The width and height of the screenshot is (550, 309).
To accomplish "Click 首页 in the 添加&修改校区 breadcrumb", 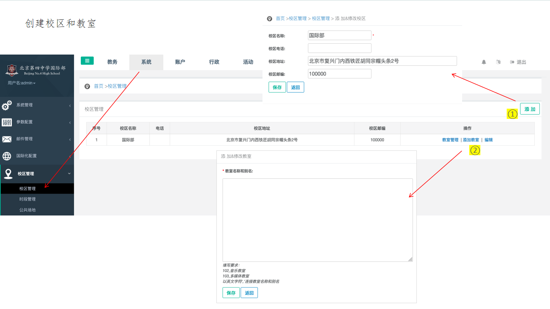I will (280, 19).
